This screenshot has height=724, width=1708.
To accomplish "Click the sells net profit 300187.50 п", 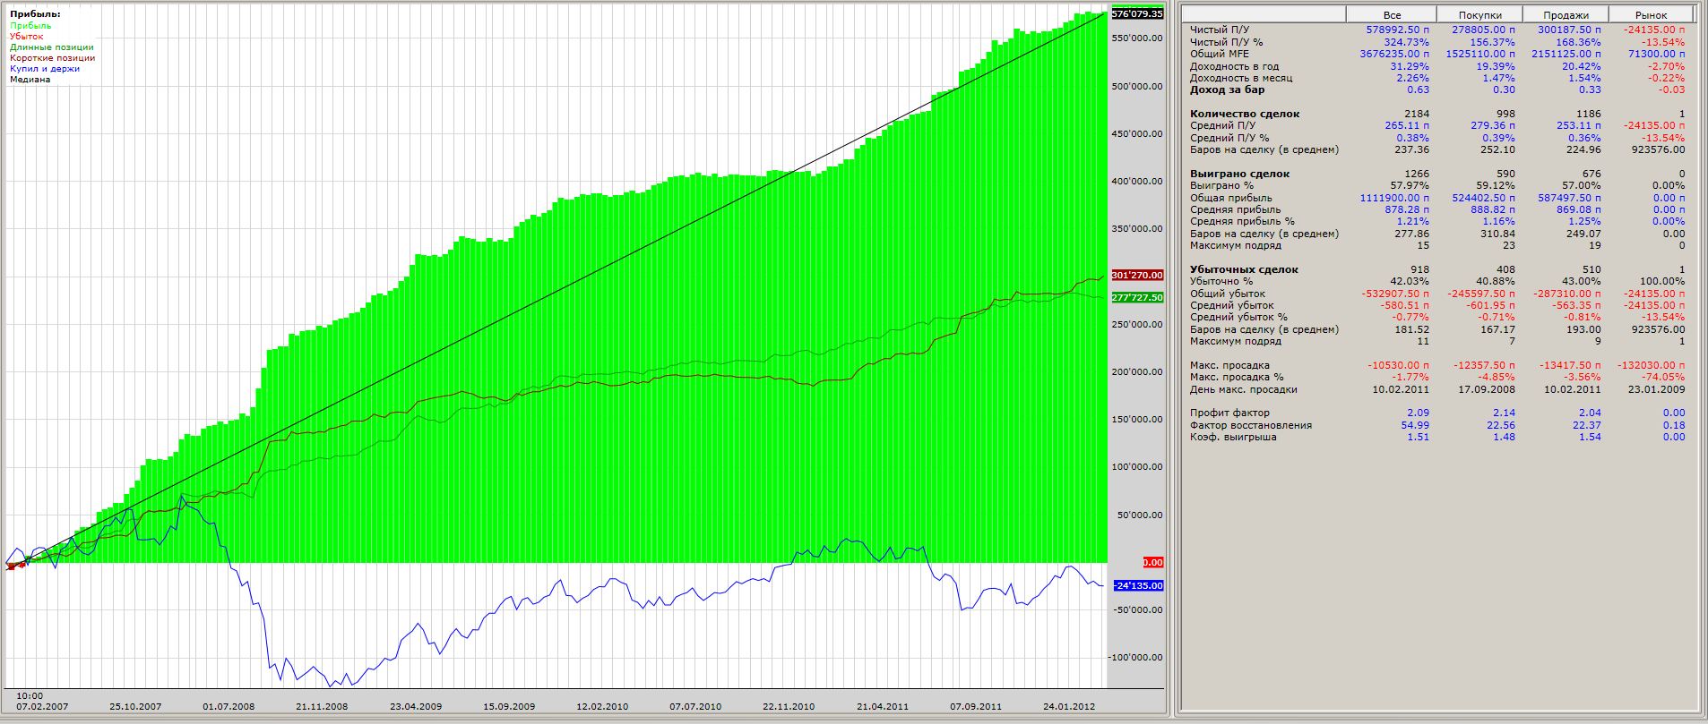I will coord(1569,30).
